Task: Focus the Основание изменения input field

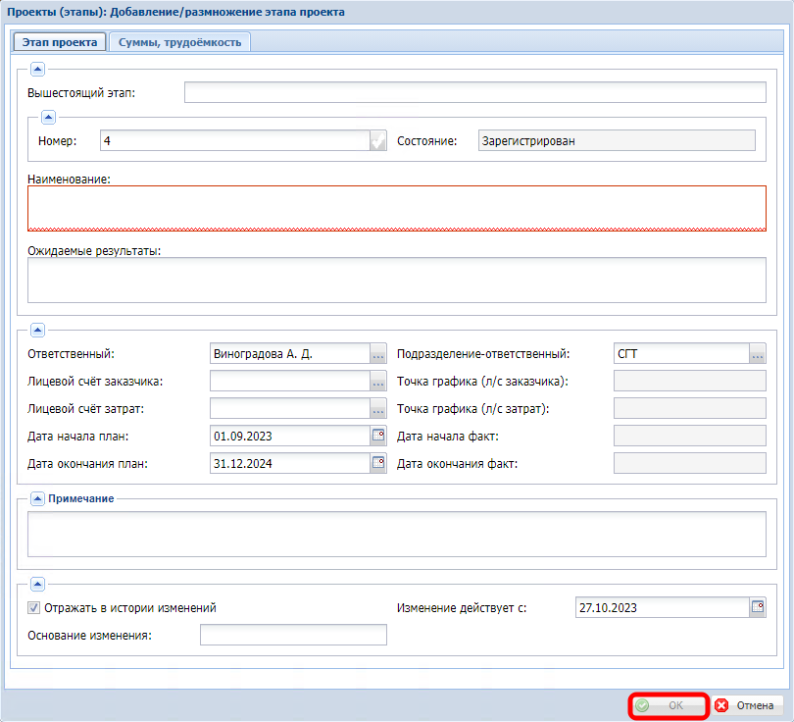Action: 293,636
